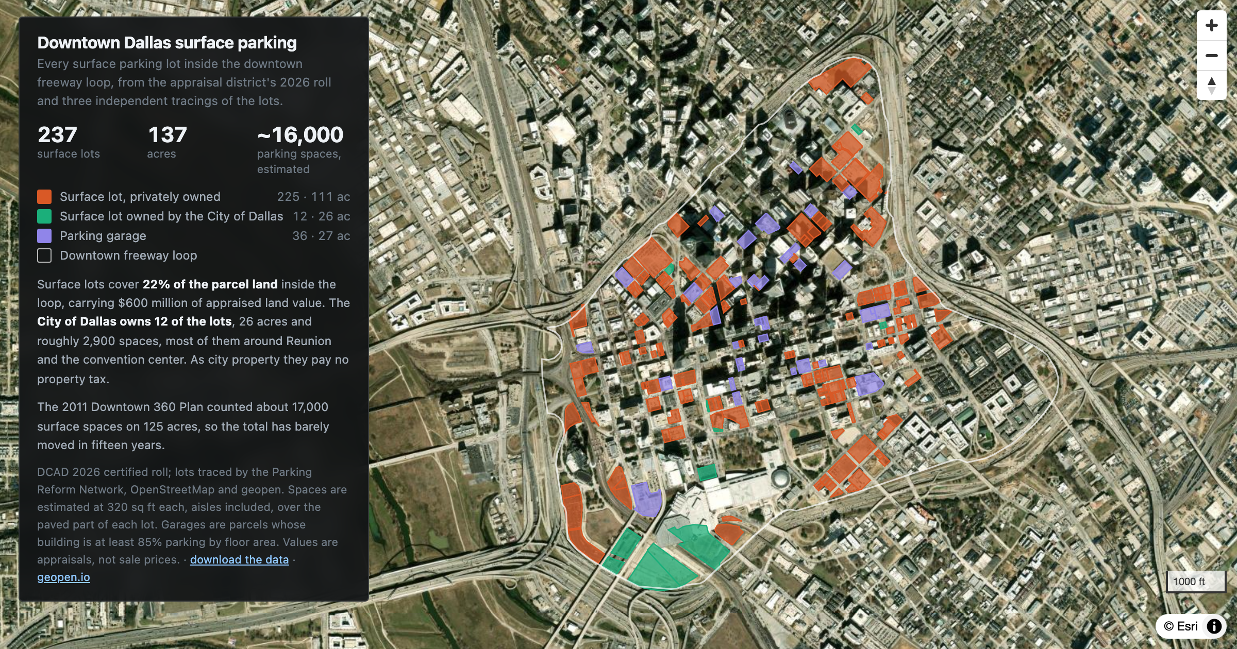Click the '© Esri' attribution text

[x=1181, y=626]
